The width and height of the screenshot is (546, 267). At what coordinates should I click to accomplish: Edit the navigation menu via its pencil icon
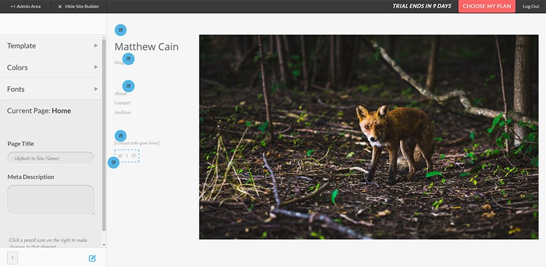(x=128, y=86)
